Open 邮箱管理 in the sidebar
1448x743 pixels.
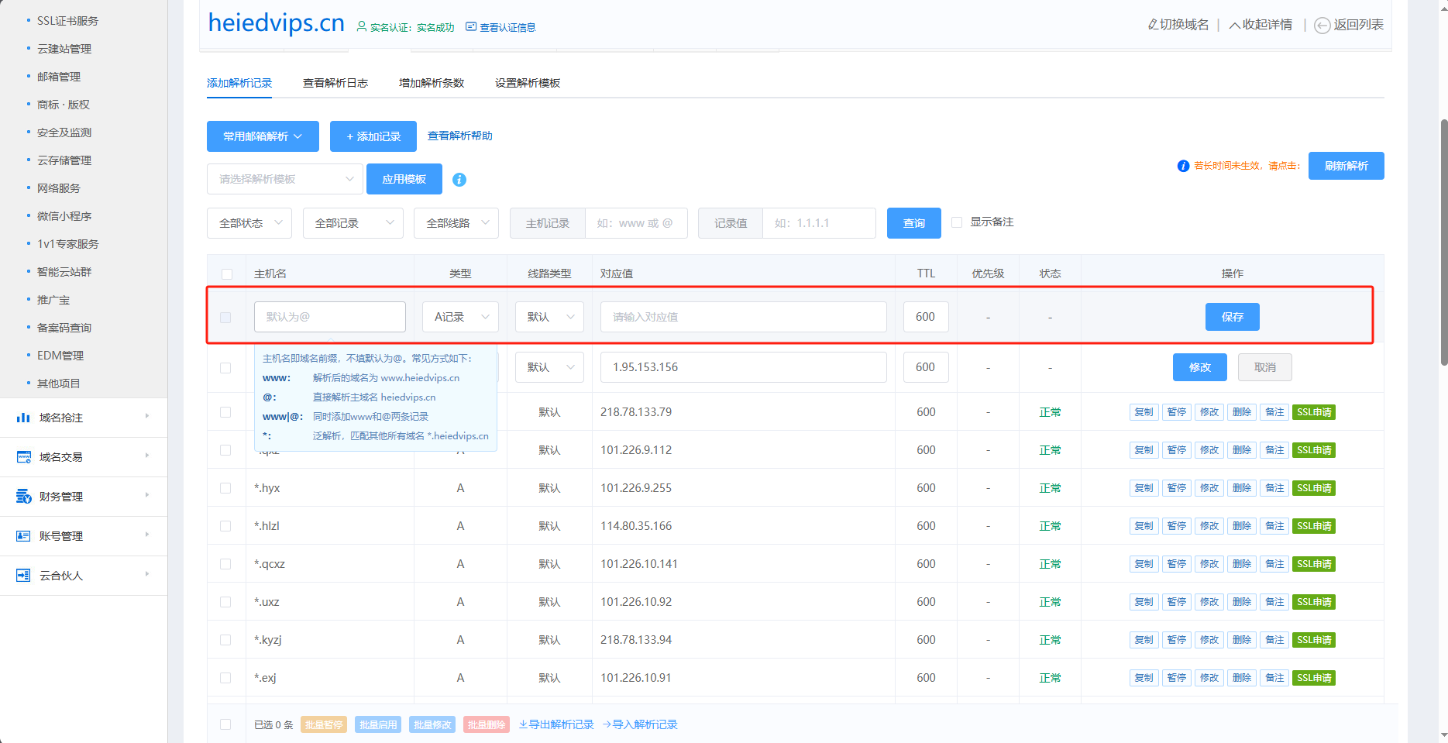click(59, 77)
